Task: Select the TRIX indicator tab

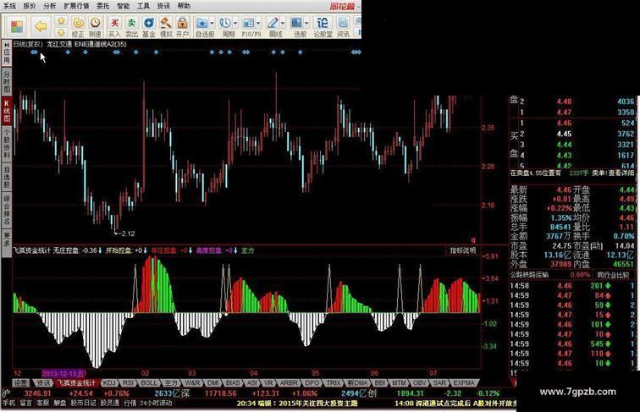Action: (334, 383)
